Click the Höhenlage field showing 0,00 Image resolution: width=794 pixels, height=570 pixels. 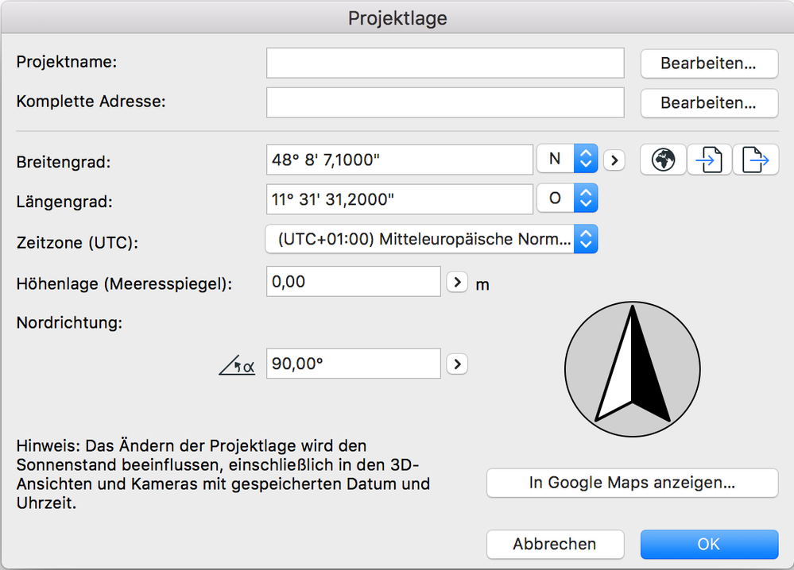pos(354,282)
